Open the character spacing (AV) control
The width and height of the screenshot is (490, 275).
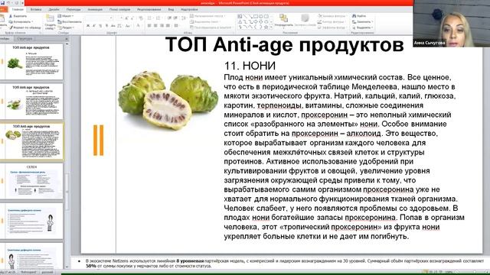[119, 25]
